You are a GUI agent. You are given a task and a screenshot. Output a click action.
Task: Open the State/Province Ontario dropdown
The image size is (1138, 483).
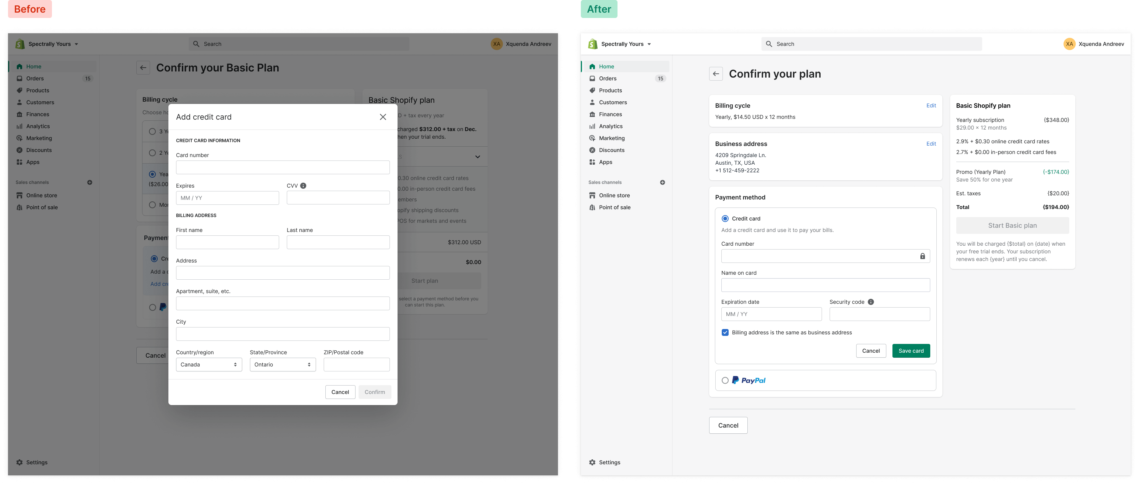282,365
